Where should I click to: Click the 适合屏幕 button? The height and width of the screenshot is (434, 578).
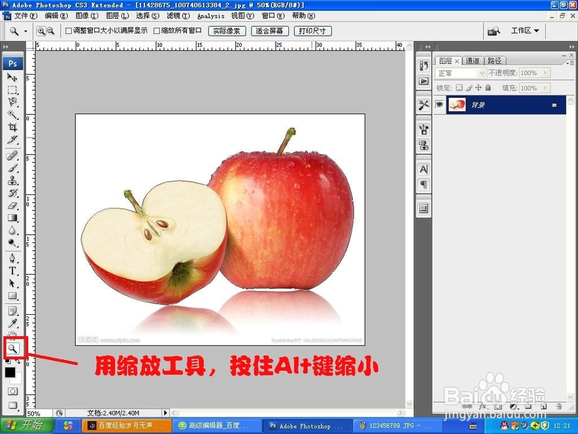[x=269, y=31]
